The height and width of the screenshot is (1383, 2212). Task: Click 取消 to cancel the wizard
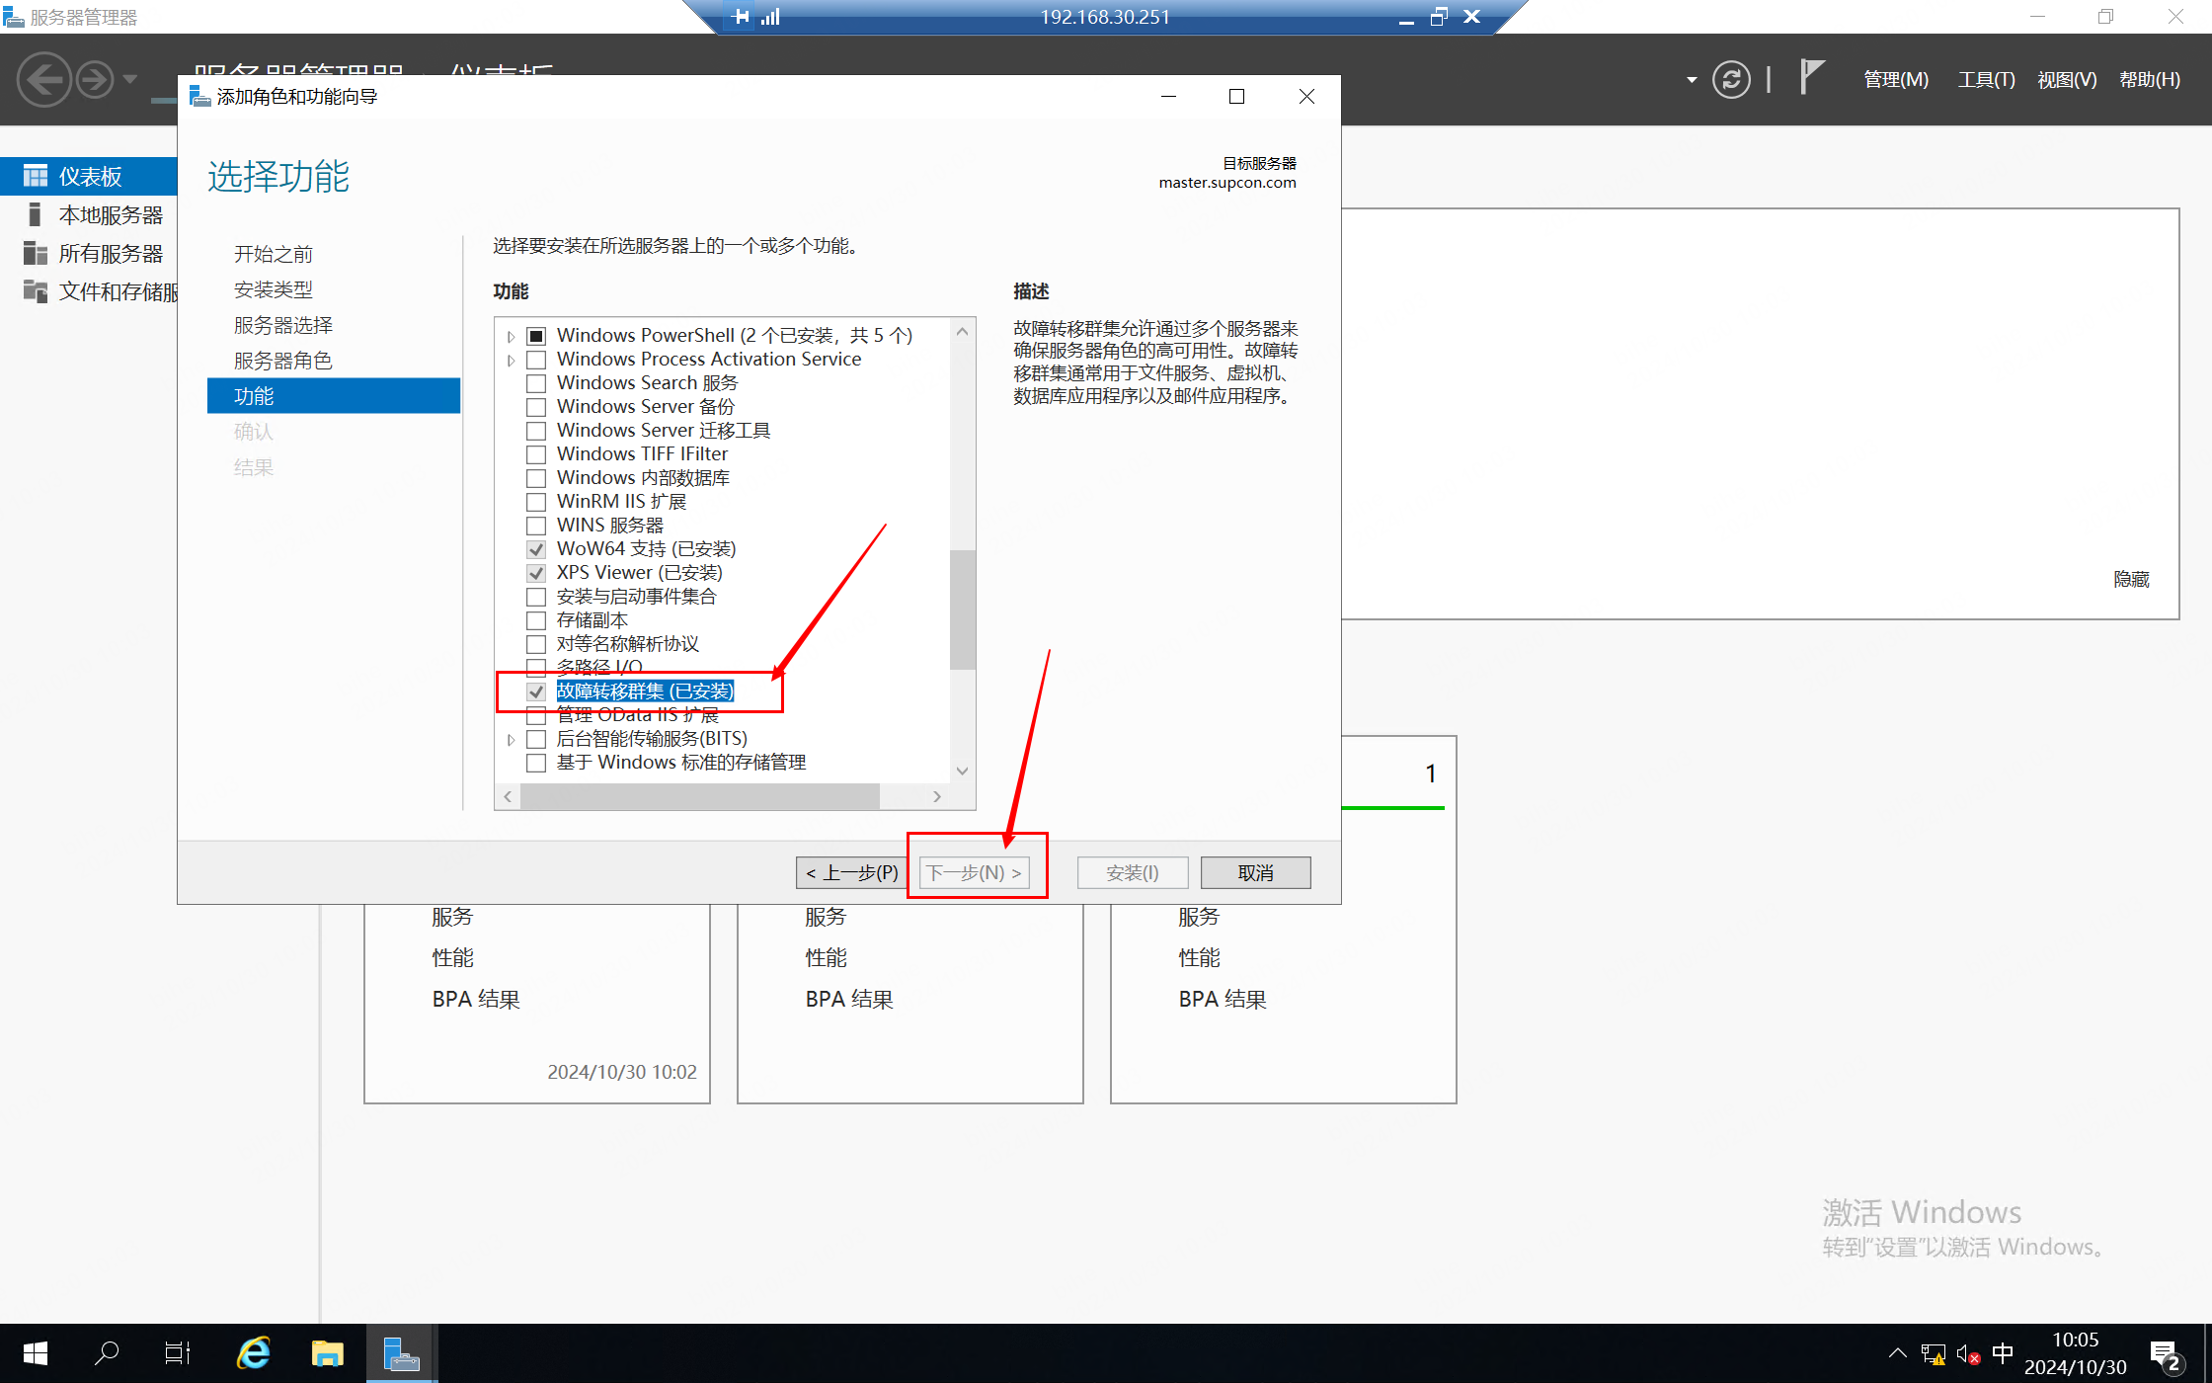(x=1255, y=872)
